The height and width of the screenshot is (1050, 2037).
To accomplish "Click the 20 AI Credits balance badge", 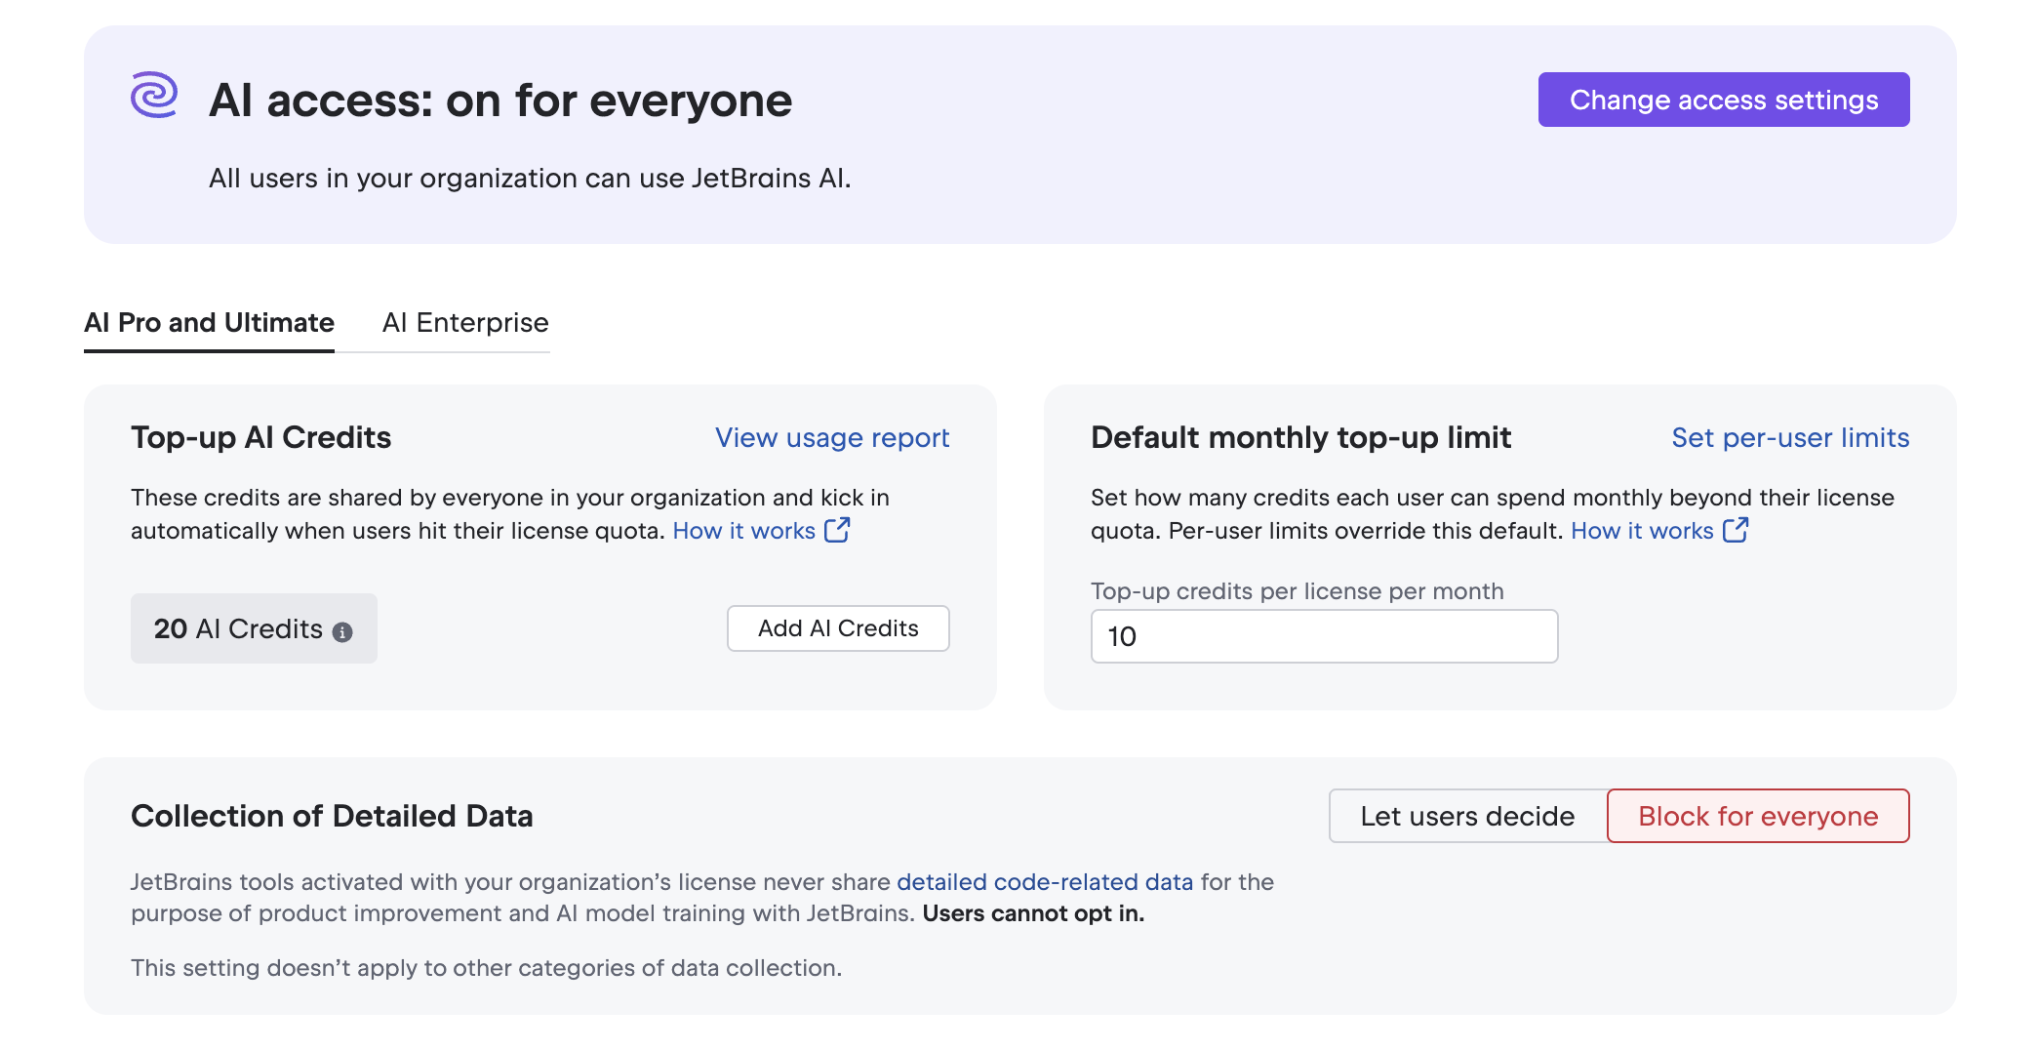I will pos(238,629).
